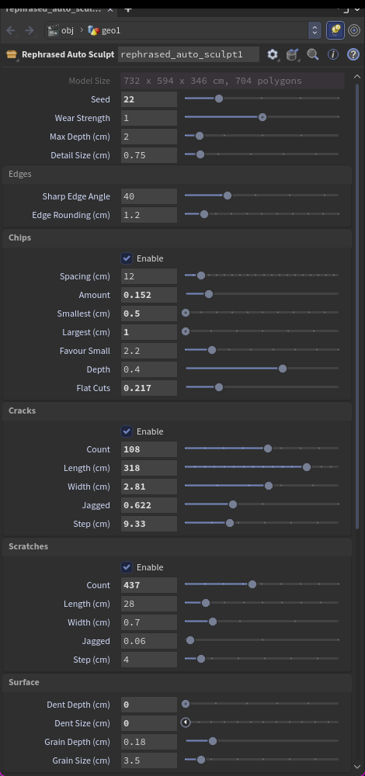Click the Rephrased Auto Sculpt node type icon

click(x=12, y=54)
